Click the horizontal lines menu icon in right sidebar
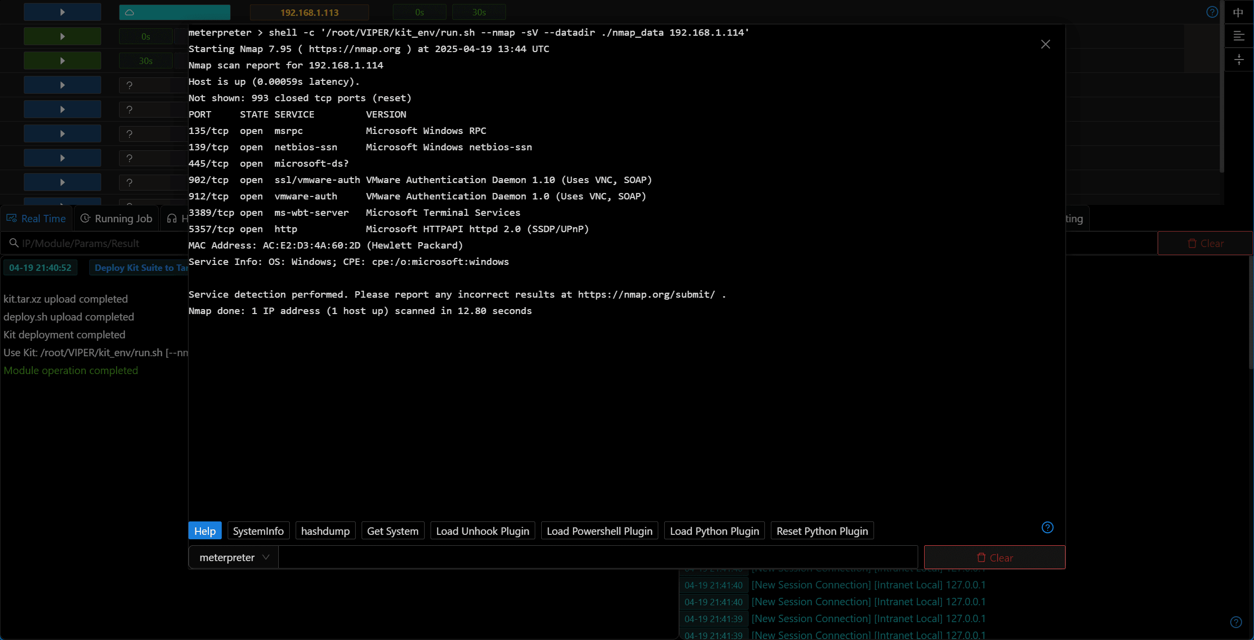The image size is (1254, 640). click(x=1239, y=36)
